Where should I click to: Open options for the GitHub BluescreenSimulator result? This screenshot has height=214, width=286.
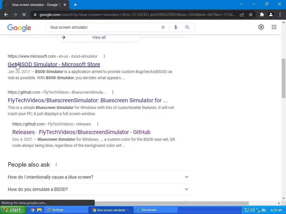113,92
